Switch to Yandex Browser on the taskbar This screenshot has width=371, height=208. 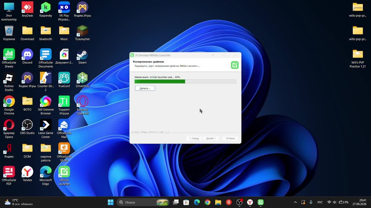pos(250,202)
